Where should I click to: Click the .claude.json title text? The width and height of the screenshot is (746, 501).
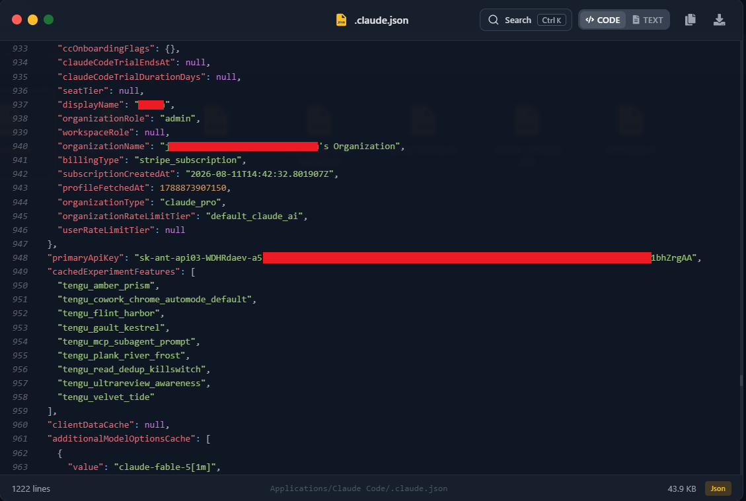[x=381, y=20]
